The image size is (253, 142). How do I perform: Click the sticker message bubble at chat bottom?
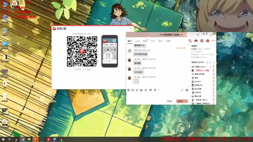pos(136,81)
